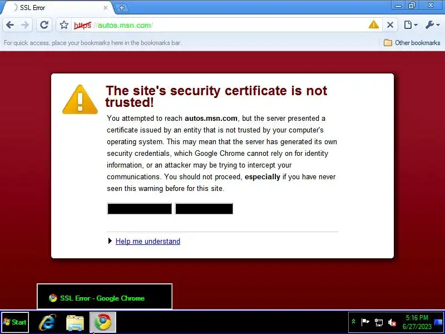Open the Page menu dropdown
The width and height of the screenshot is (445, 334).
411,25
